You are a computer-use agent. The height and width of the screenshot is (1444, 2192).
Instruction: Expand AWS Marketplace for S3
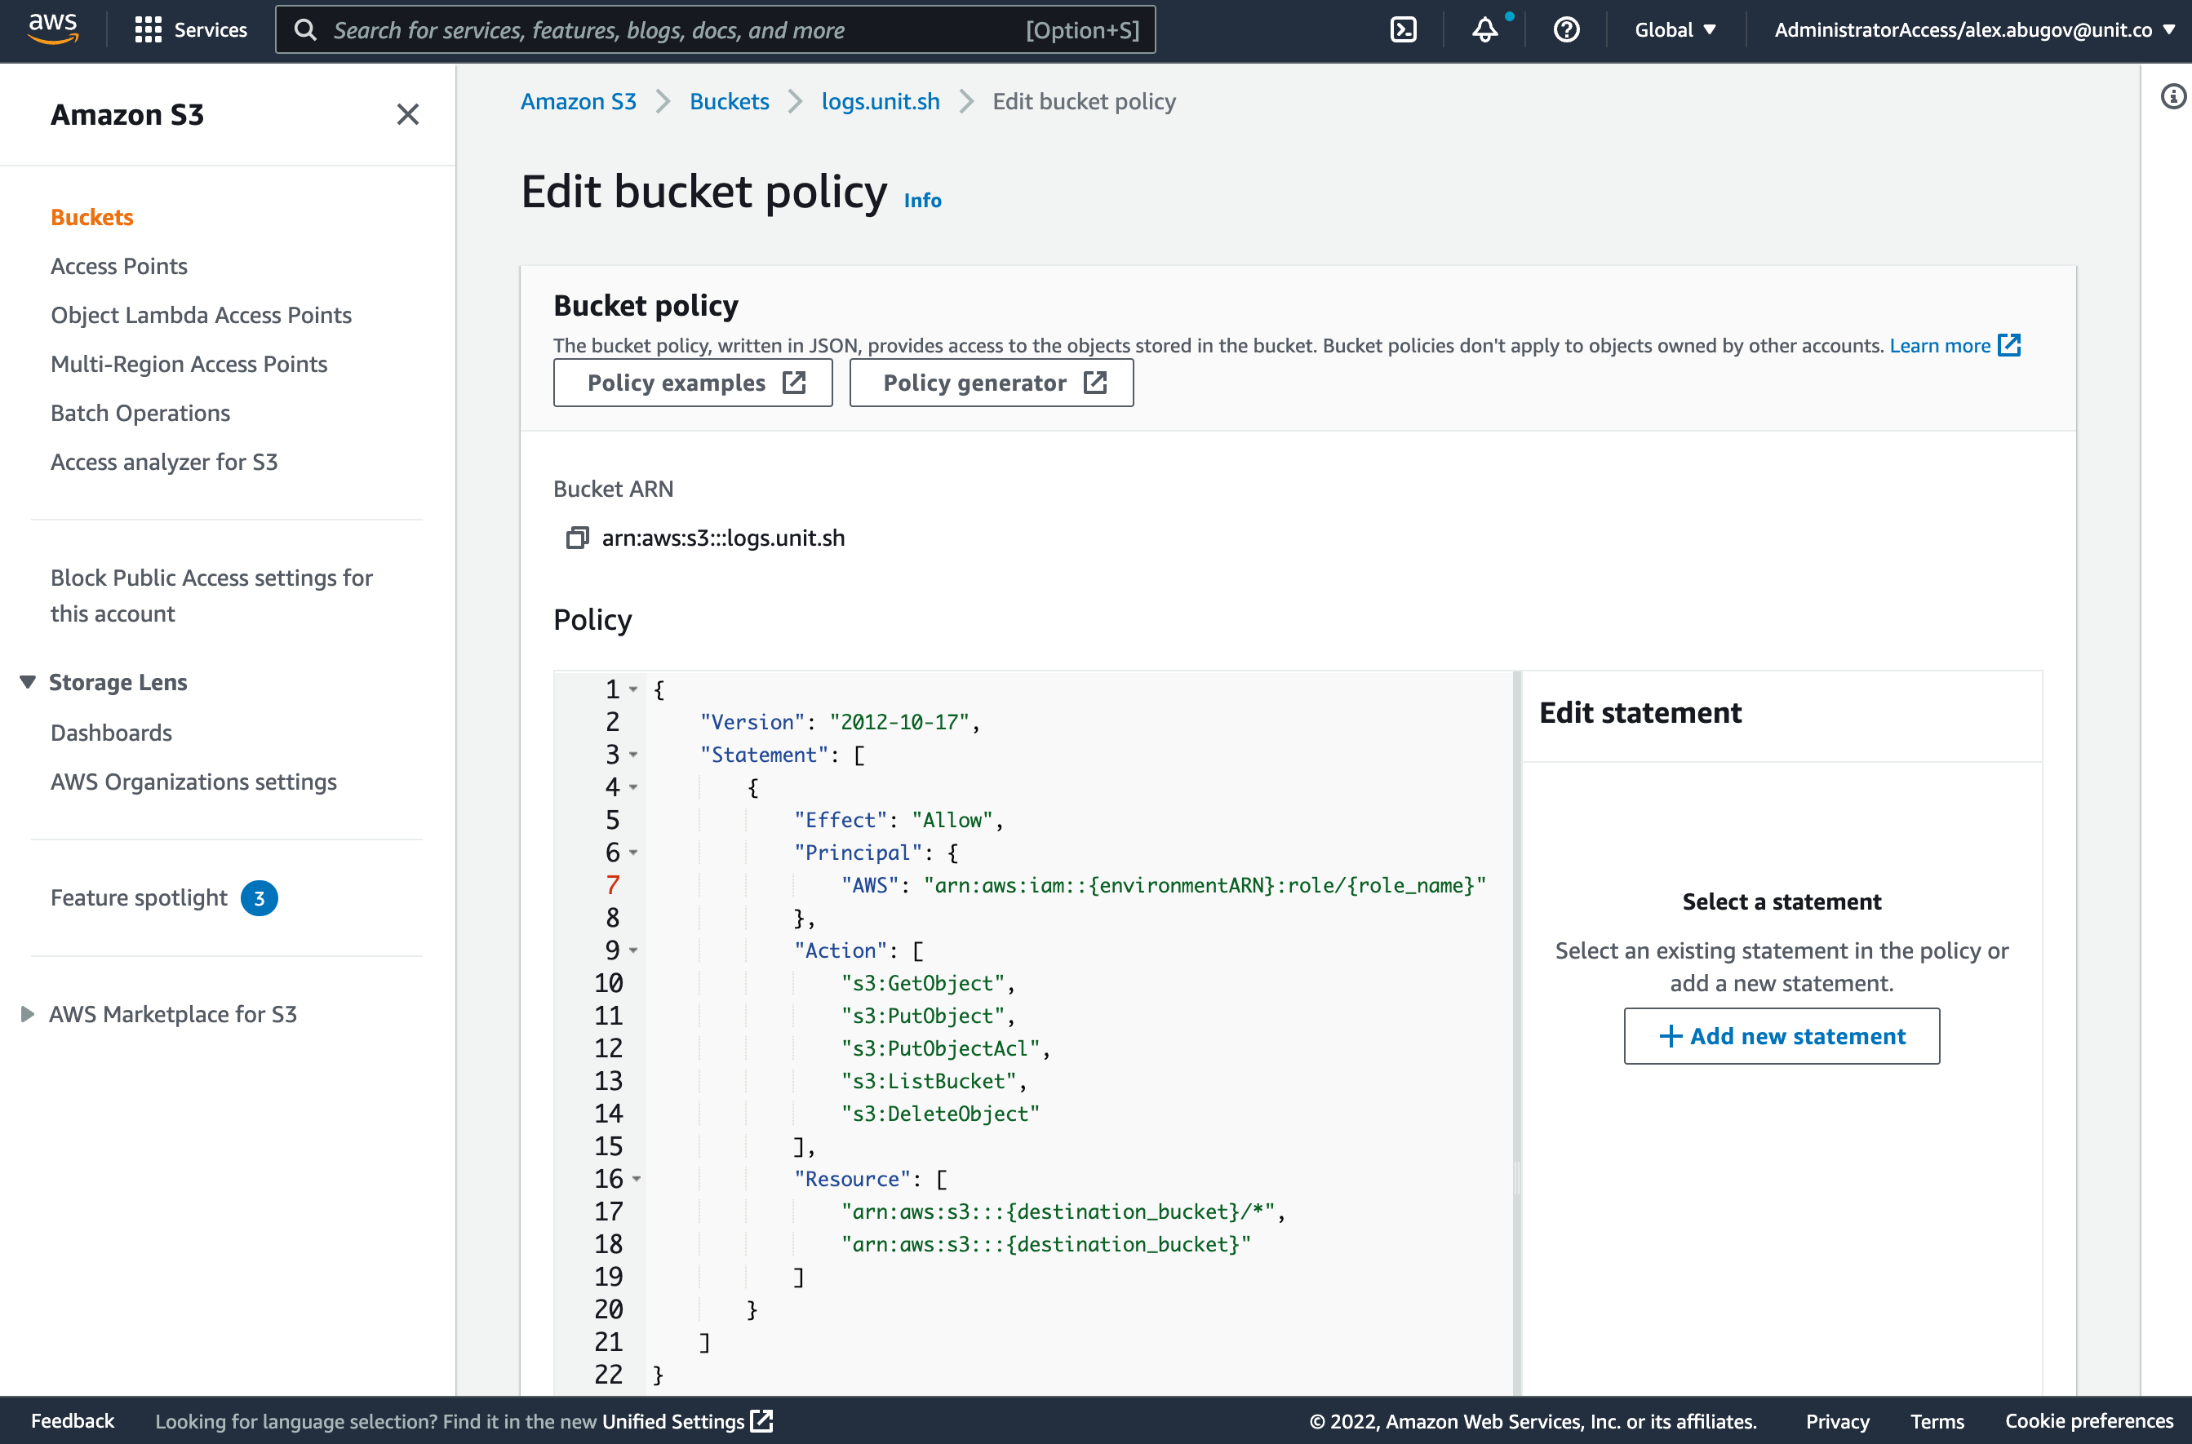click(x=28, y=1013)
